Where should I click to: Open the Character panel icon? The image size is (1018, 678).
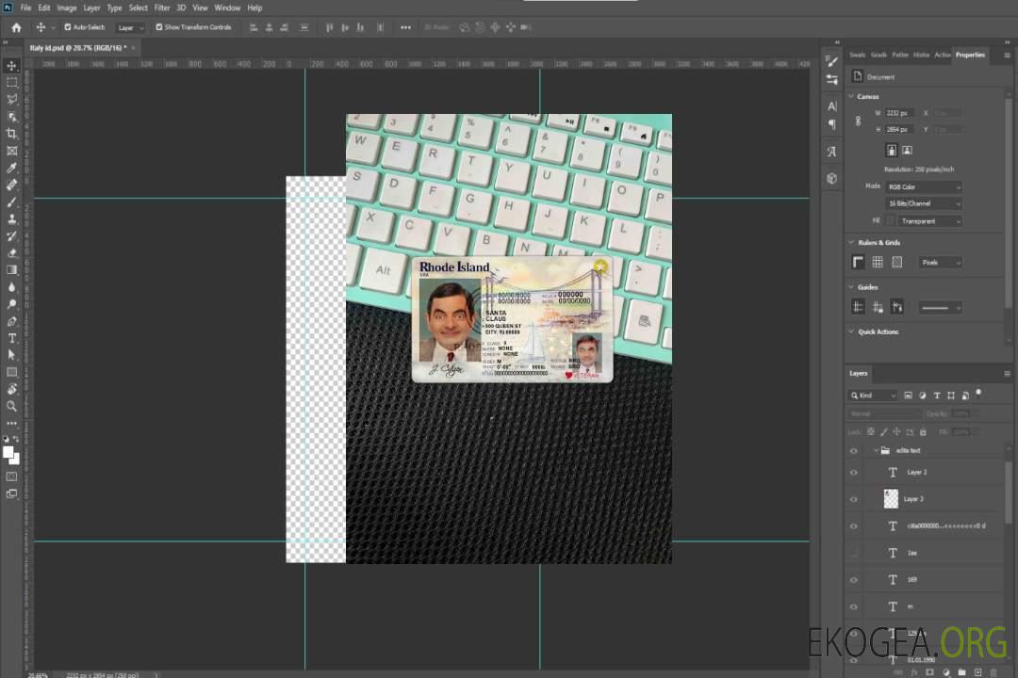point(832,105)
